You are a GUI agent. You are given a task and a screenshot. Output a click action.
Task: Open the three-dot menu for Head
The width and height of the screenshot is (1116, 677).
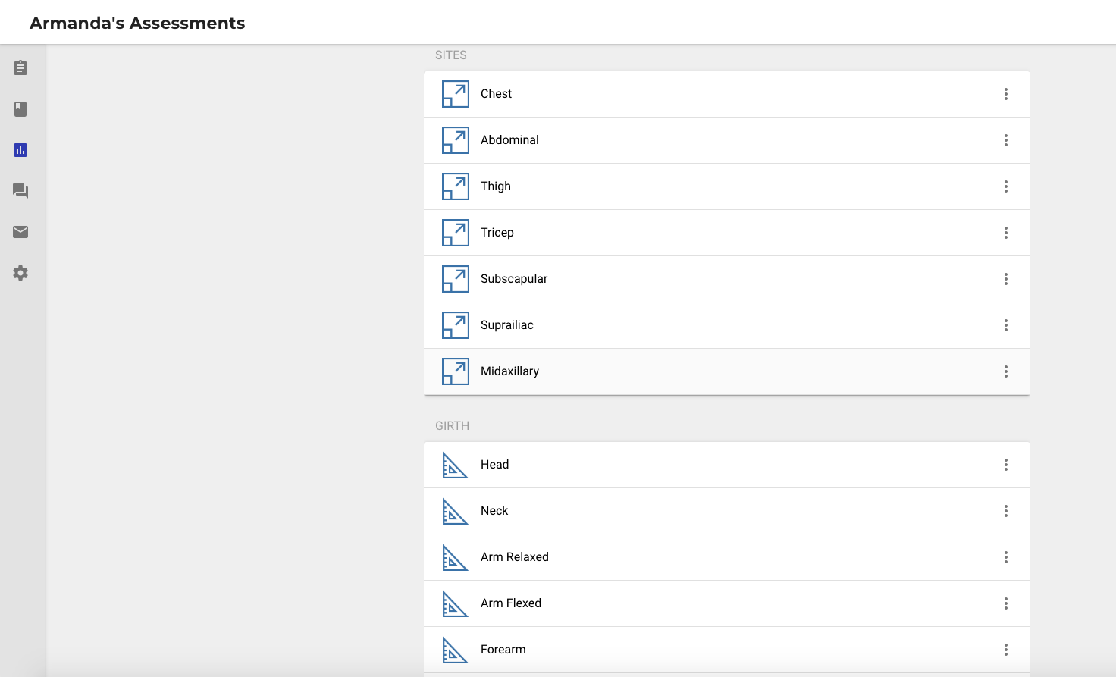pos(1006,465)
